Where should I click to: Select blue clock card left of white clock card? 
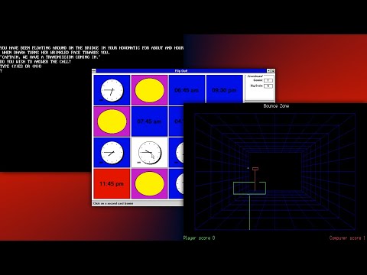[112, 153]
